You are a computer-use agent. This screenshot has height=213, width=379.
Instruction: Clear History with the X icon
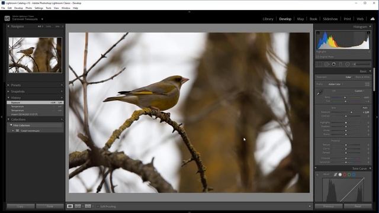62,98
